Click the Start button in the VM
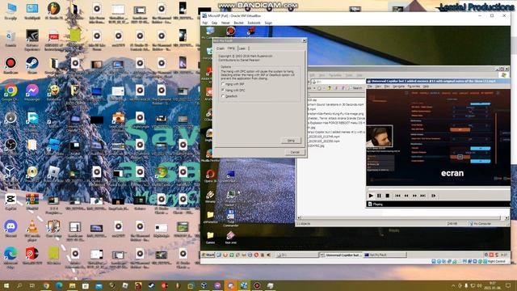 [x=208, y=255]
